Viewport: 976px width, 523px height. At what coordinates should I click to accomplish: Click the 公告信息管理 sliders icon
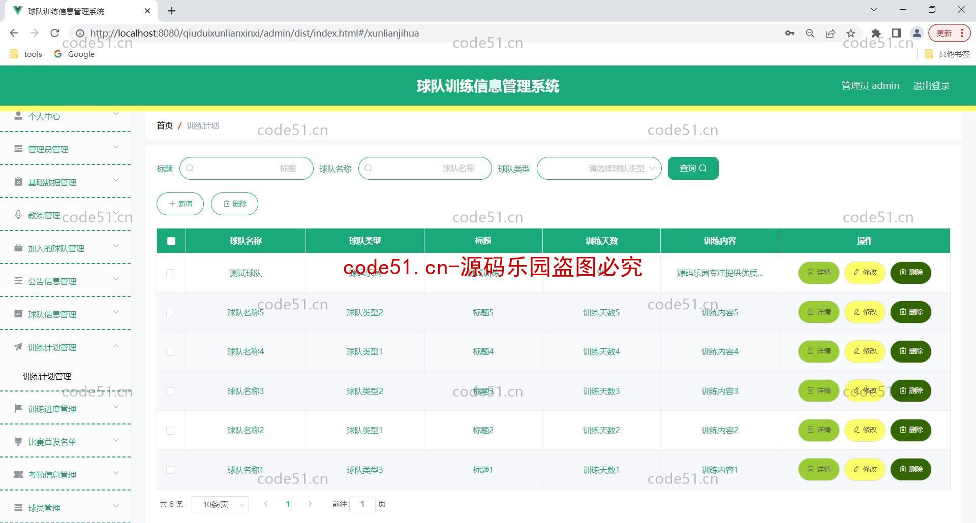pyautogui.click(x=18, y=281)
